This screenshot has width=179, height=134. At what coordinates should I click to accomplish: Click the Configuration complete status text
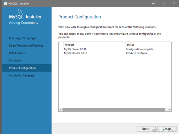pyautogui.click(x=140, y=49)
